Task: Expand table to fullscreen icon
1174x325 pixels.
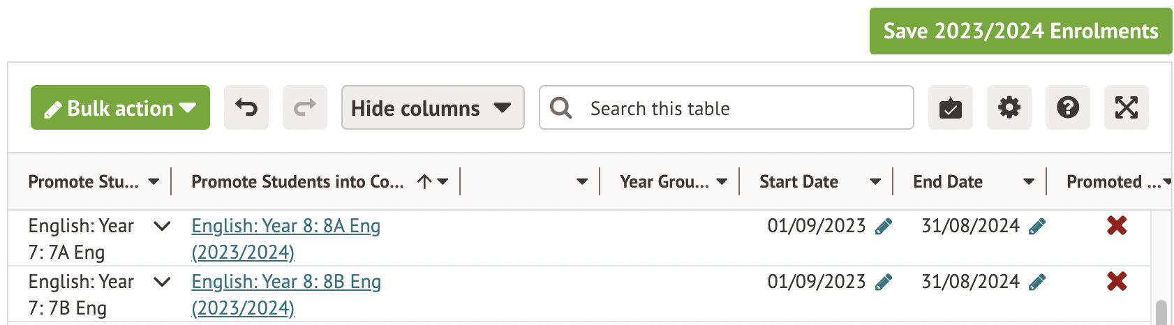Action: click(x=1126, y=107)
